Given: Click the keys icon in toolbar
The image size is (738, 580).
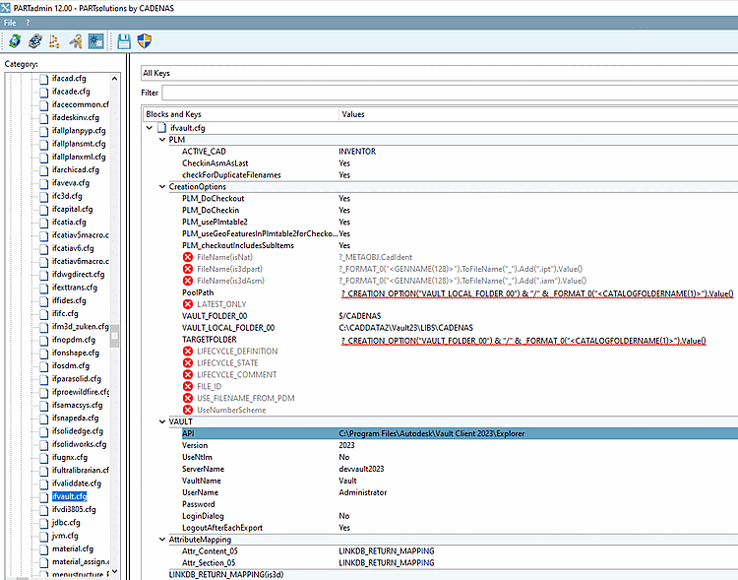Looking at the screenshot, I should point(75,41).
